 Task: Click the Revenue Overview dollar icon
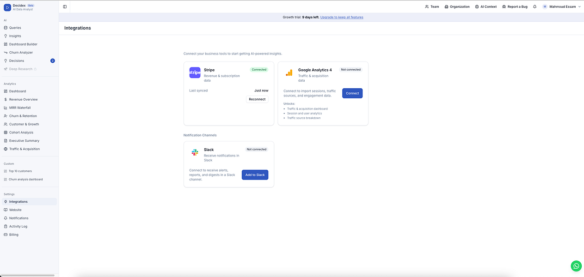click(6, 99)
